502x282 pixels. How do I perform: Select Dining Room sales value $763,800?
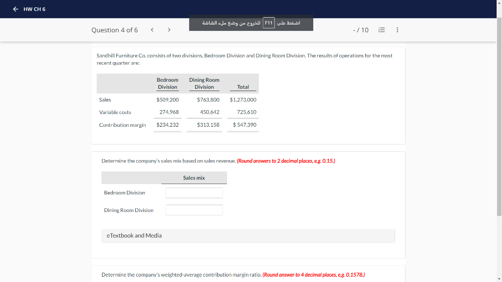pyautogui.click(x=208, y=100)
